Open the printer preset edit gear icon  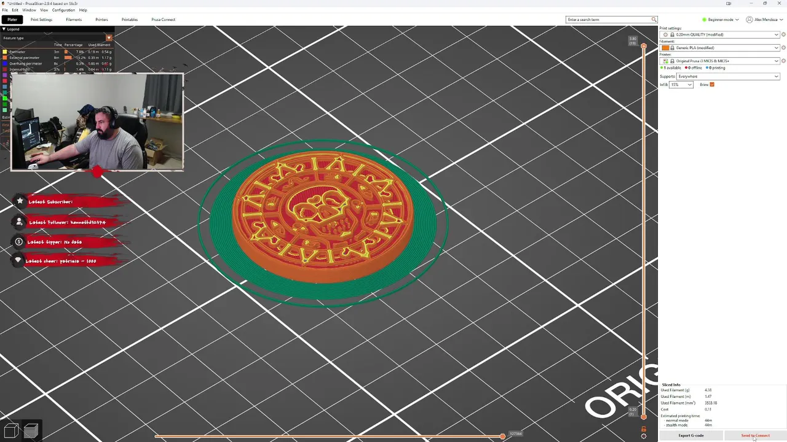click(x=783, y=61)
